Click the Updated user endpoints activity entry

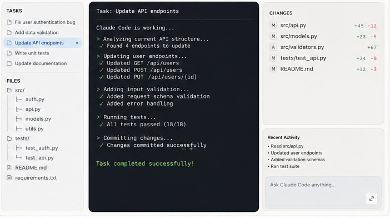295,153
